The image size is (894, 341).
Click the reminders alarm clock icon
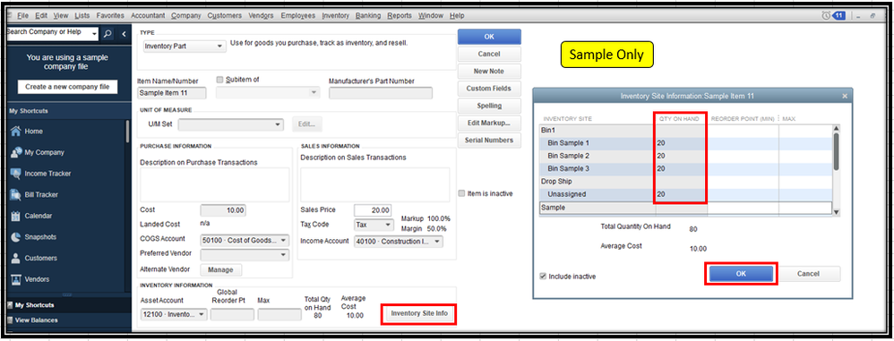(x=827, y=15)
